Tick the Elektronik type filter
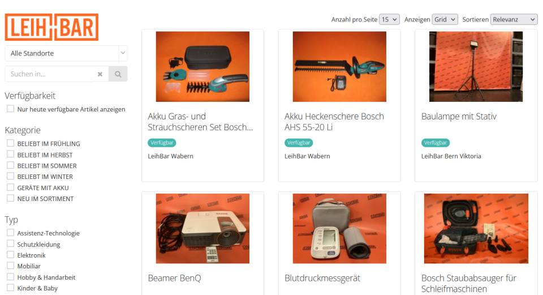The image size is (543, 295). 10,255
